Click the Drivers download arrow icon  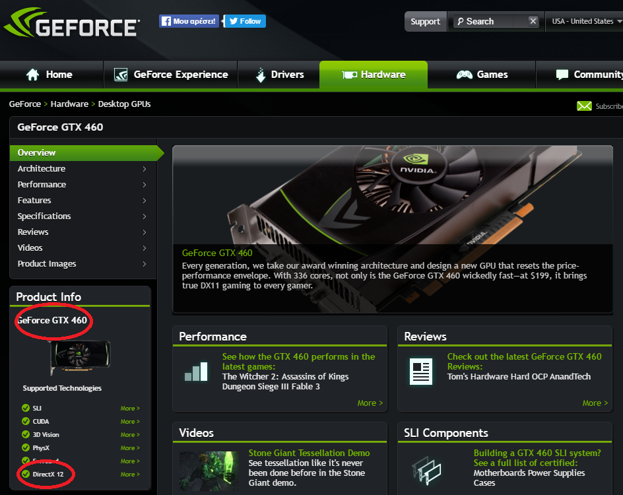coord(261,75)
